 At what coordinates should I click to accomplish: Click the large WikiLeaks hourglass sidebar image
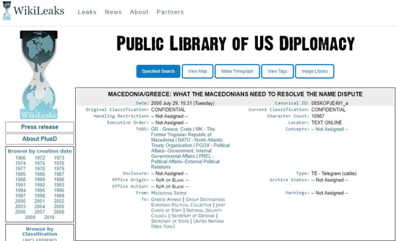[x=39, y=75]
